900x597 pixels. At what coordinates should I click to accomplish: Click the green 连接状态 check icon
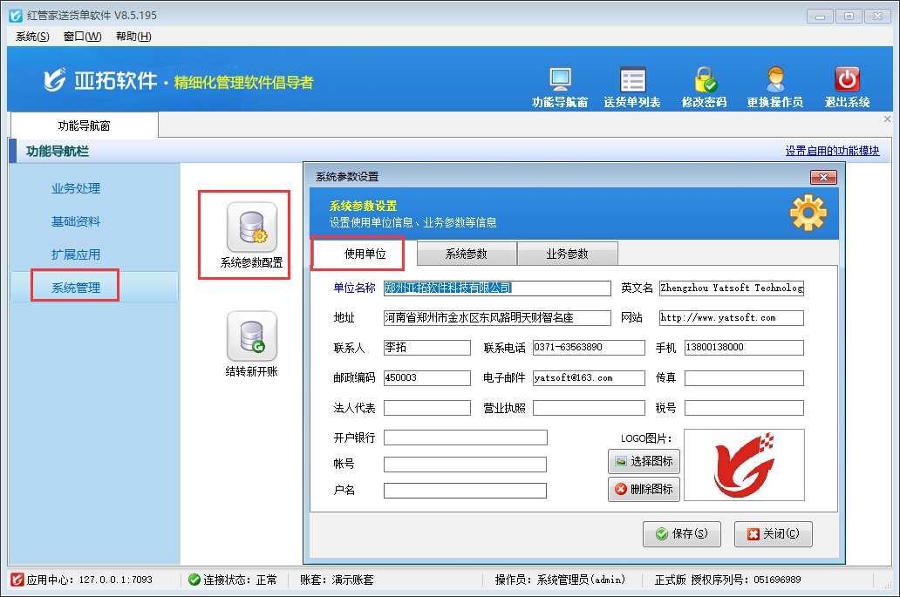pyautogui.click(x=194, y=580)
